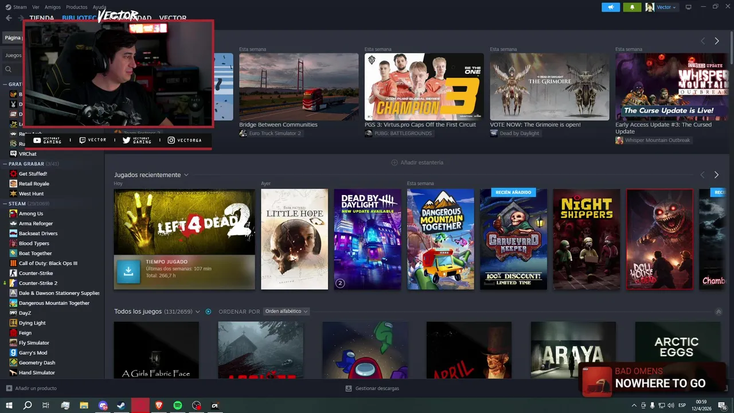This screenshot has height=413, width=734.
Task: Open the Productos menu
Action: coord(77,7)
